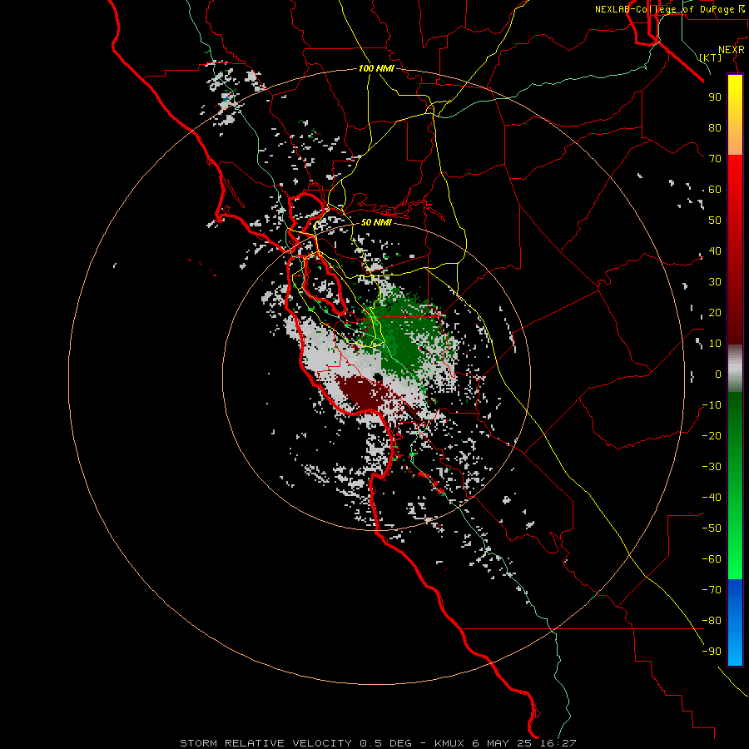The width and height of the screenshot is (749, 749).
Task: Click the -60 value on the velocity scale
Action: click(712, 559)
